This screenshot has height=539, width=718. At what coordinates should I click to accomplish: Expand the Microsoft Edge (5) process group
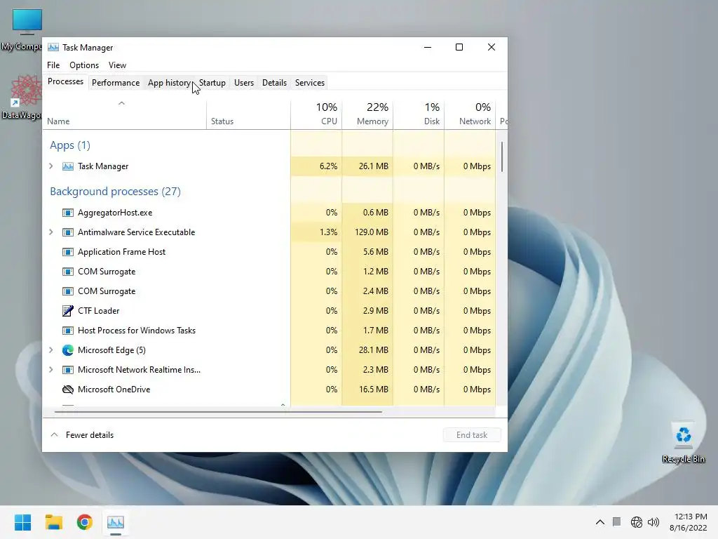(50, 350)
